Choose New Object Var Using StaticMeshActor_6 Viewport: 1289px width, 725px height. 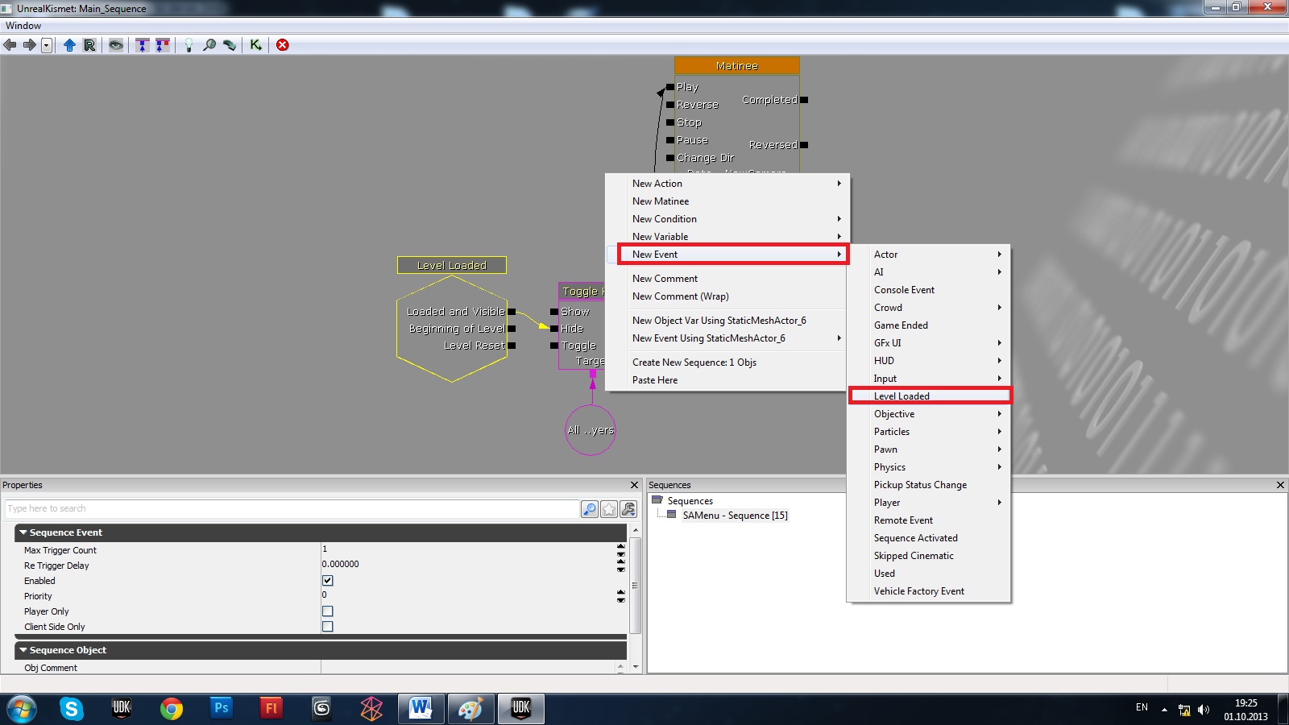point(727,321)
